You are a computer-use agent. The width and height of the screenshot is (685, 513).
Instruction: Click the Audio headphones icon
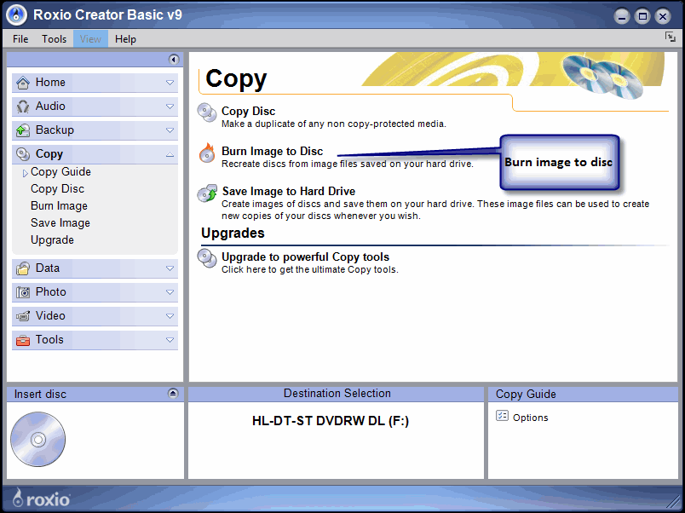pos(23,107)
